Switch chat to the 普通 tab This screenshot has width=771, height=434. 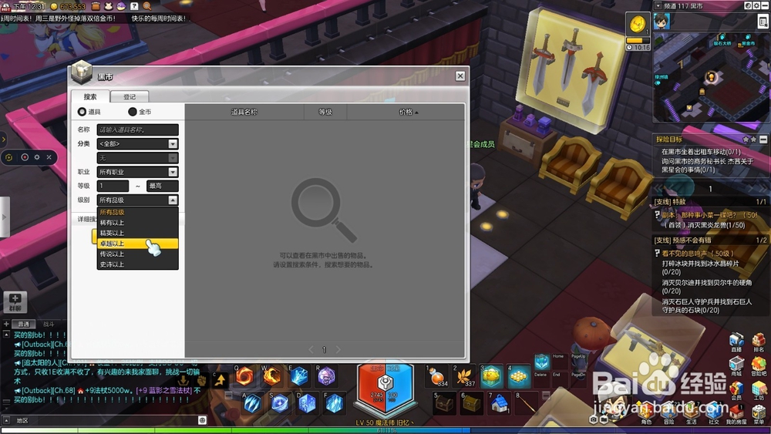tap(24, 324)
